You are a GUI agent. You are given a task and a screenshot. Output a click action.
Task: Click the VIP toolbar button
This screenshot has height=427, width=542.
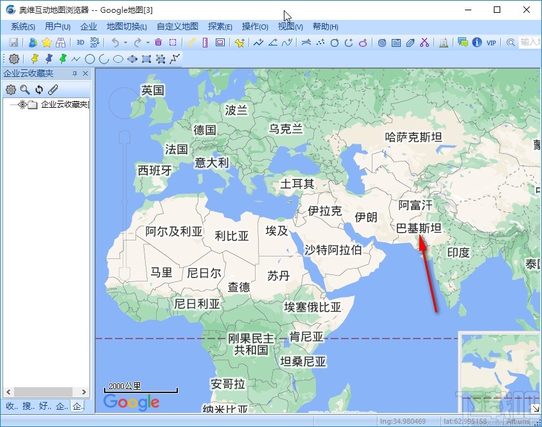(x=491, y=42)
